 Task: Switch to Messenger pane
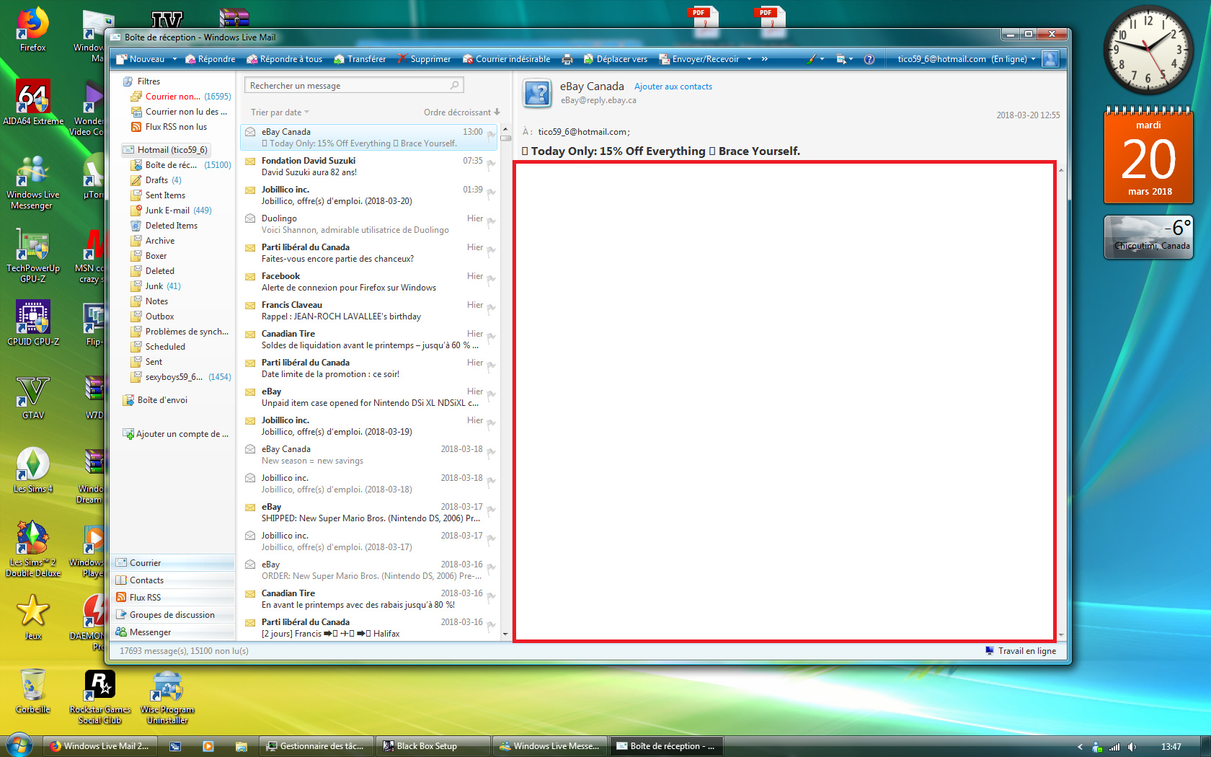coord(173,632)
